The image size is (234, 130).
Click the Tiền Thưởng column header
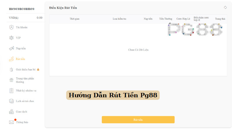(x=166, y=19)
